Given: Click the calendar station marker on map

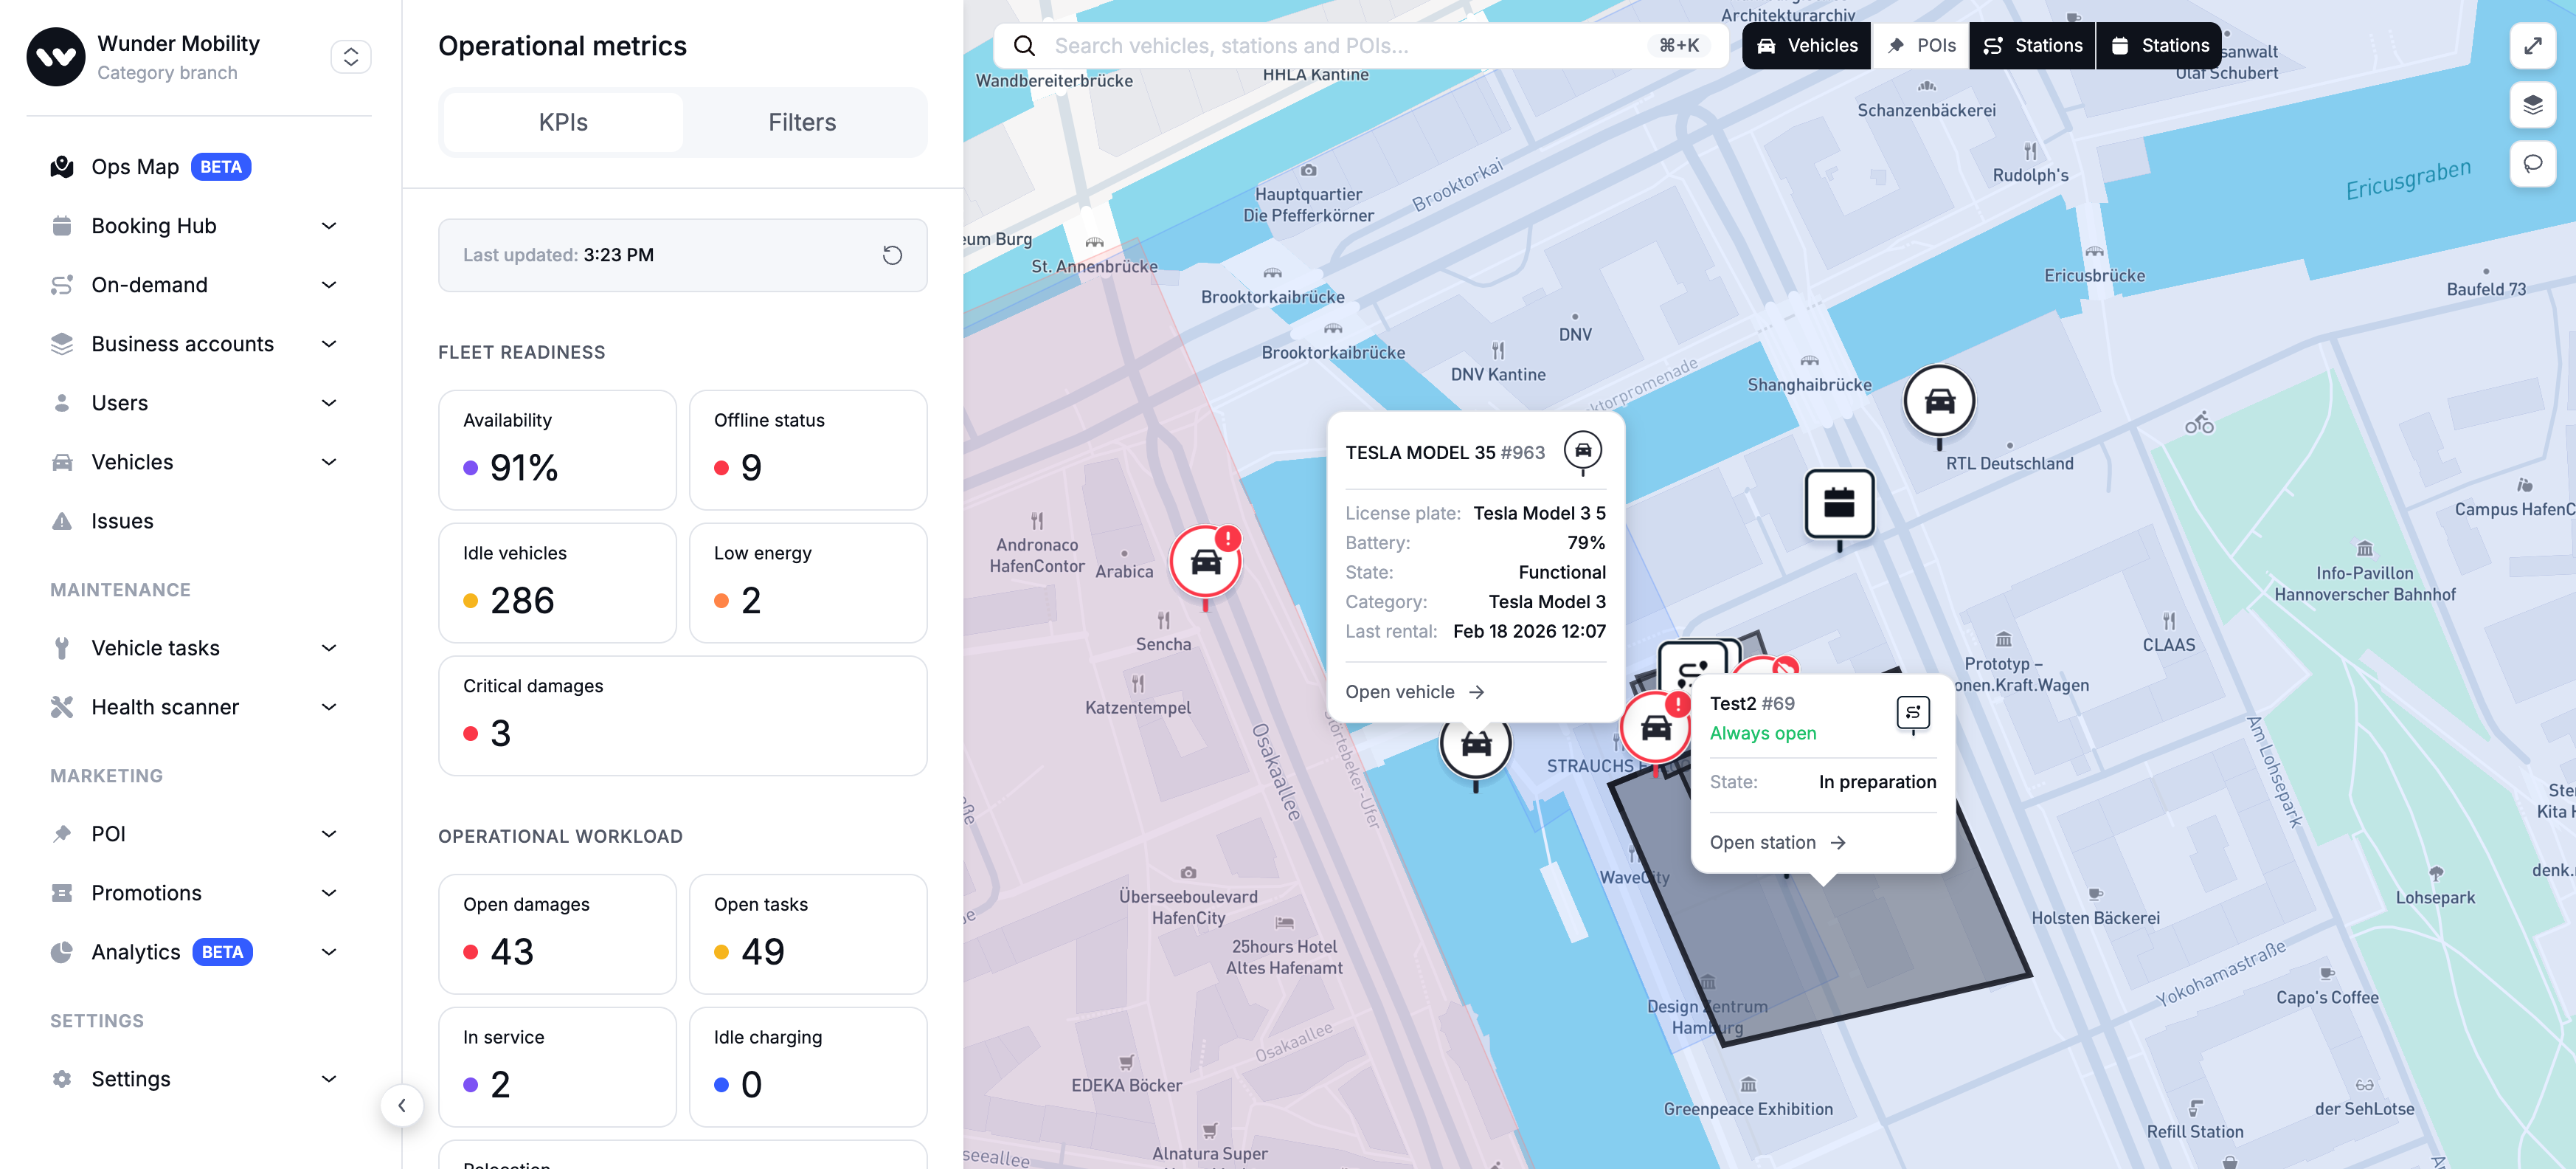Looking at the screenshot, I should (x=1838, y=503).
